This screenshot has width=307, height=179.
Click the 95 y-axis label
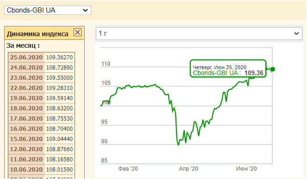click(104, 122)
